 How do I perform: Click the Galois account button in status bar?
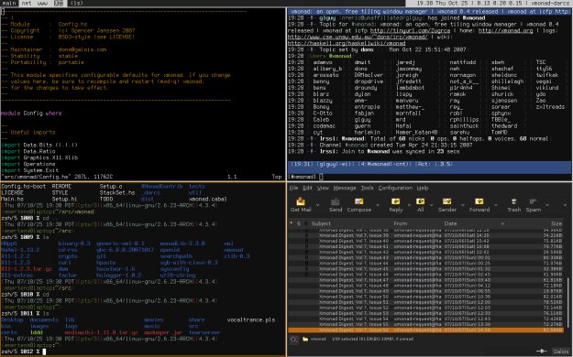[560, 352]
